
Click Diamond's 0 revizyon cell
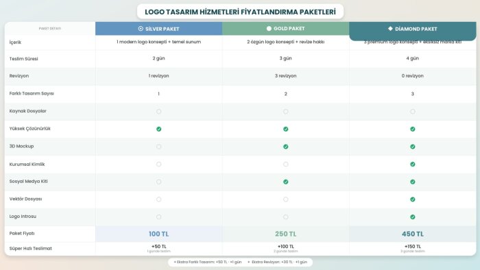pyautogui.click(x=413, y=76)
